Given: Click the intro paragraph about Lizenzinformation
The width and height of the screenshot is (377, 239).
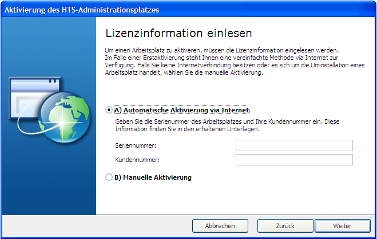Looking at the screenshot, I should point(229,61).
